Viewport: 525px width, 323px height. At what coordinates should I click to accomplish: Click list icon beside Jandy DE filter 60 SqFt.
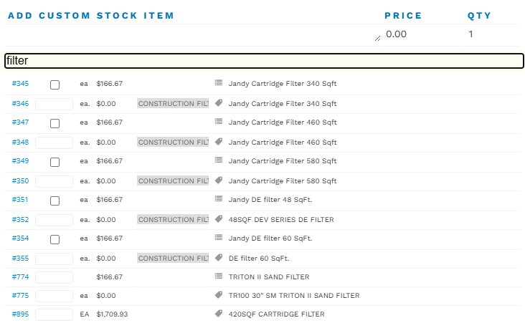pyautogui.click(x=219, y=238)
